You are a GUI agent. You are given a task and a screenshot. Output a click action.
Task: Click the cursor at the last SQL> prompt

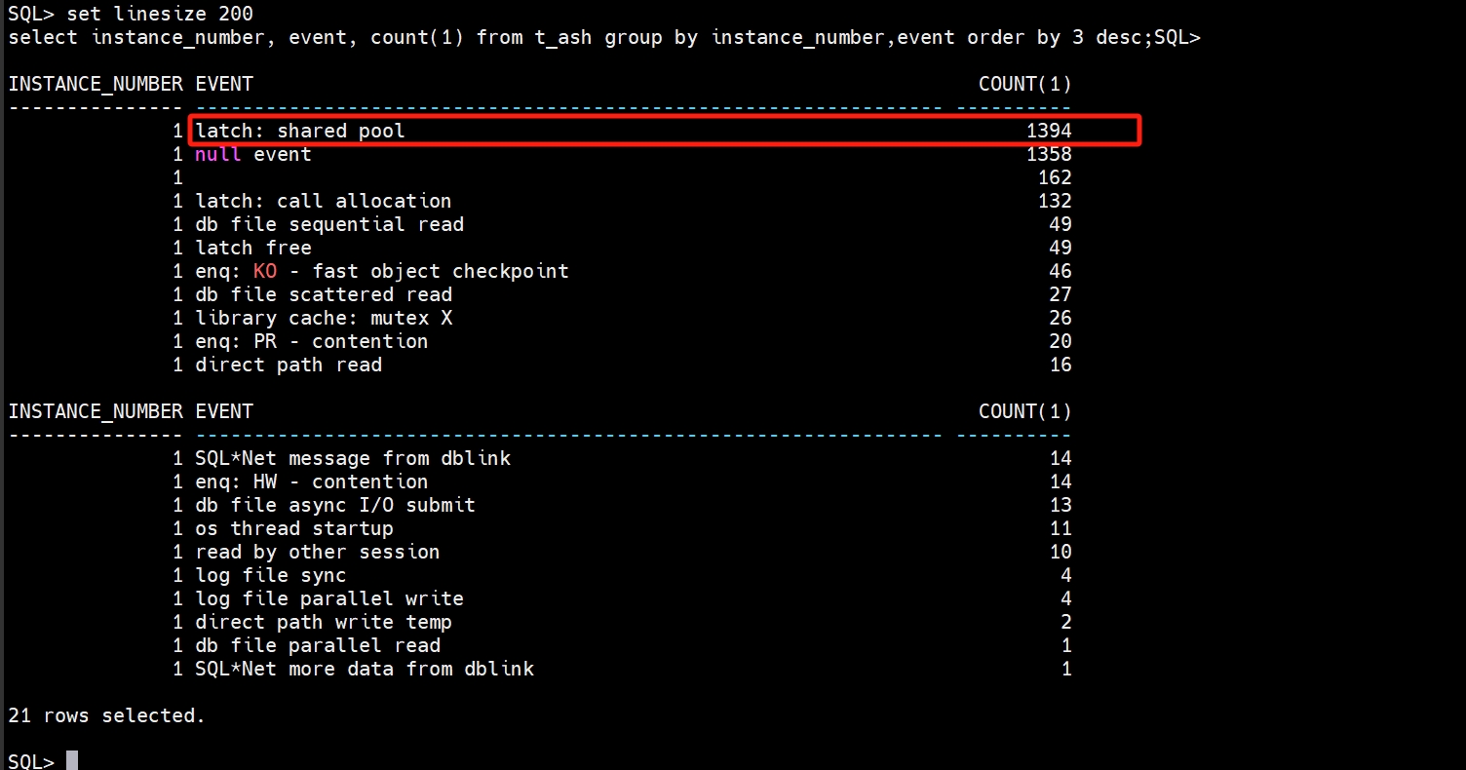click(72, 761)
